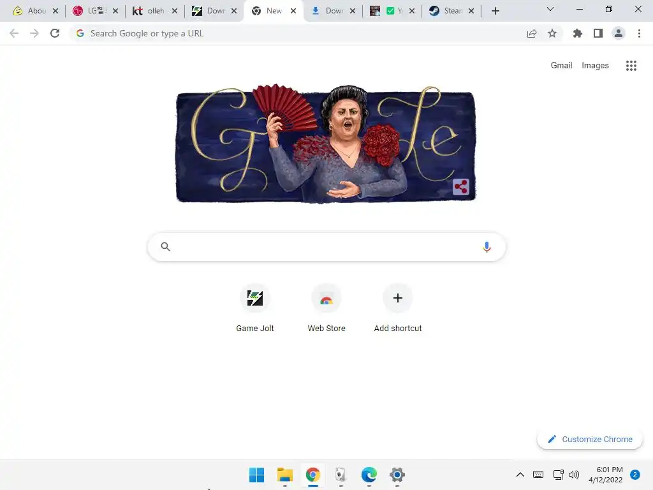Launch Microsoft Edge from the taskbar
Screen dimensions: 653x490
coord(369,475)
